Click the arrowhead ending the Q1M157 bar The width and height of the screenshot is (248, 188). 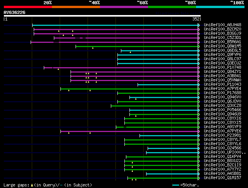pos(199,178)
